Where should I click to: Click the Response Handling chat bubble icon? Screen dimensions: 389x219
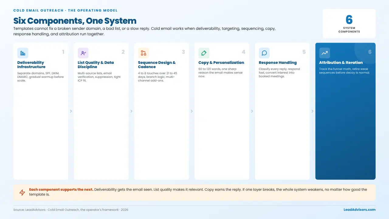pyautogui.click(x=264, y=53)
